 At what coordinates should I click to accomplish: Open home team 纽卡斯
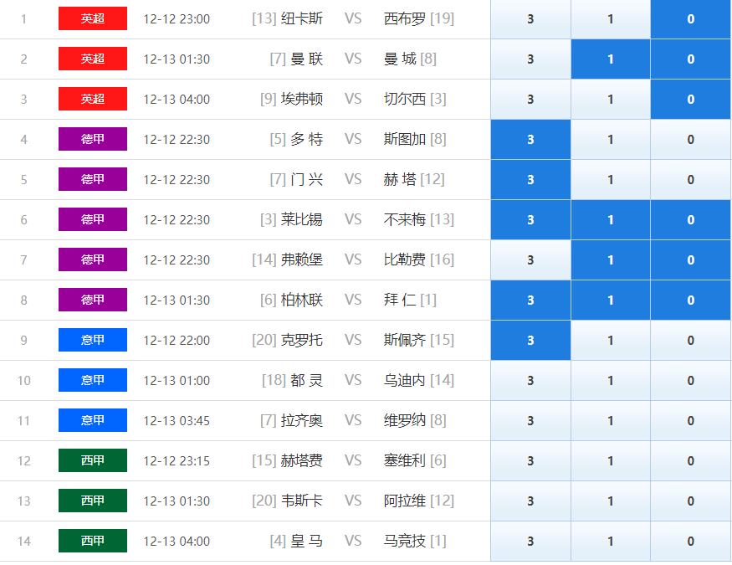tap(301, 18)
